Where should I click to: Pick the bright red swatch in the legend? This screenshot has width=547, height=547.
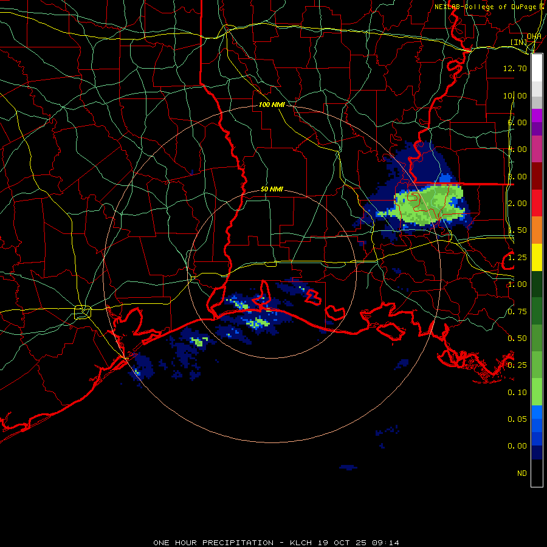(x=537, y=203)
